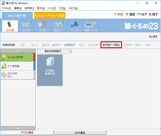Screen dimensions: 161x136
Task: Open the 住所録 address book section icon
Action: click(10, 26)
